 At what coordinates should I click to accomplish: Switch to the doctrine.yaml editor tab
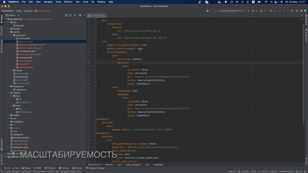96,15
